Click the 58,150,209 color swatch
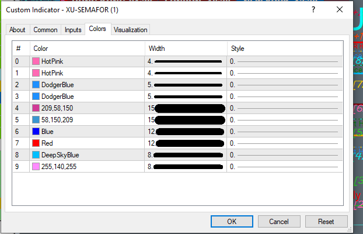 [36, 120]
